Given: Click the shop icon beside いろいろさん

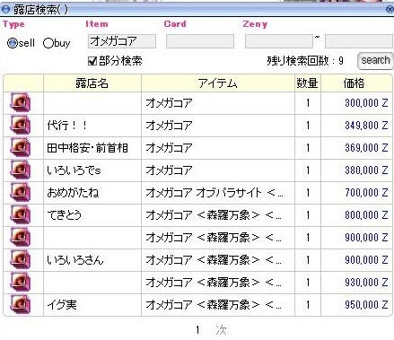Looking at the screenshot, I should (x=21, y=259).
